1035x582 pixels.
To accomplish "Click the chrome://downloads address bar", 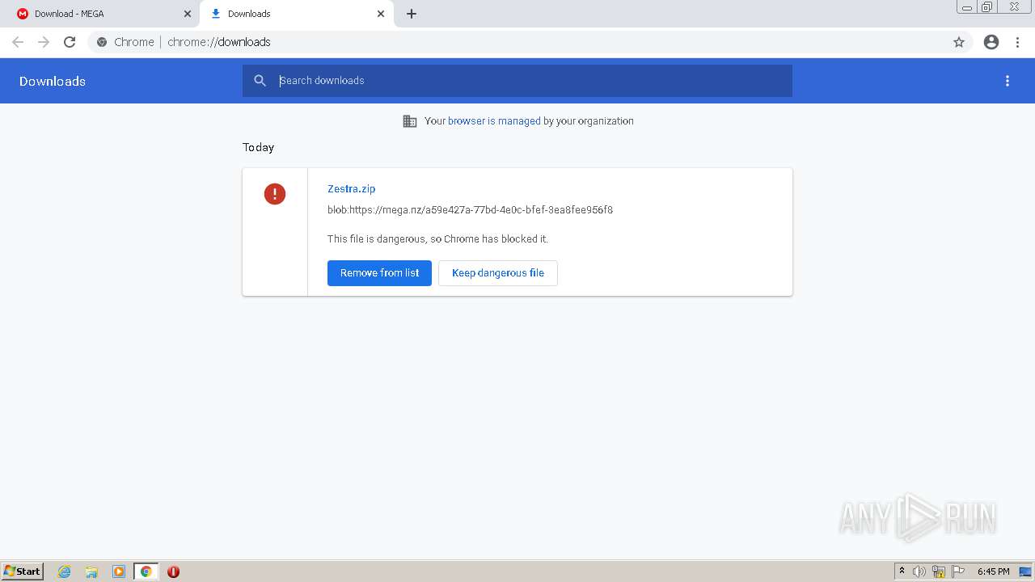I will coord(517,42).
